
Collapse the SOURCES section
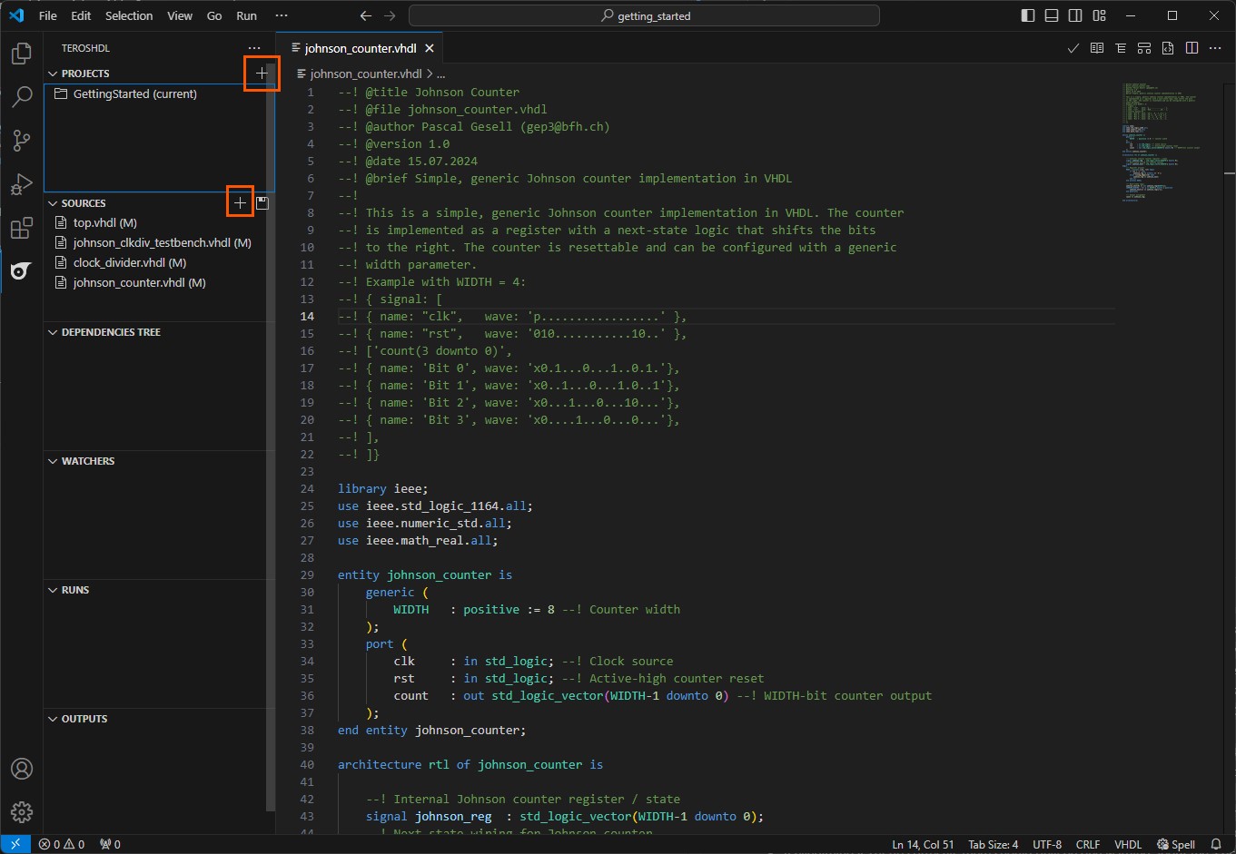click(x=53, y=203)
